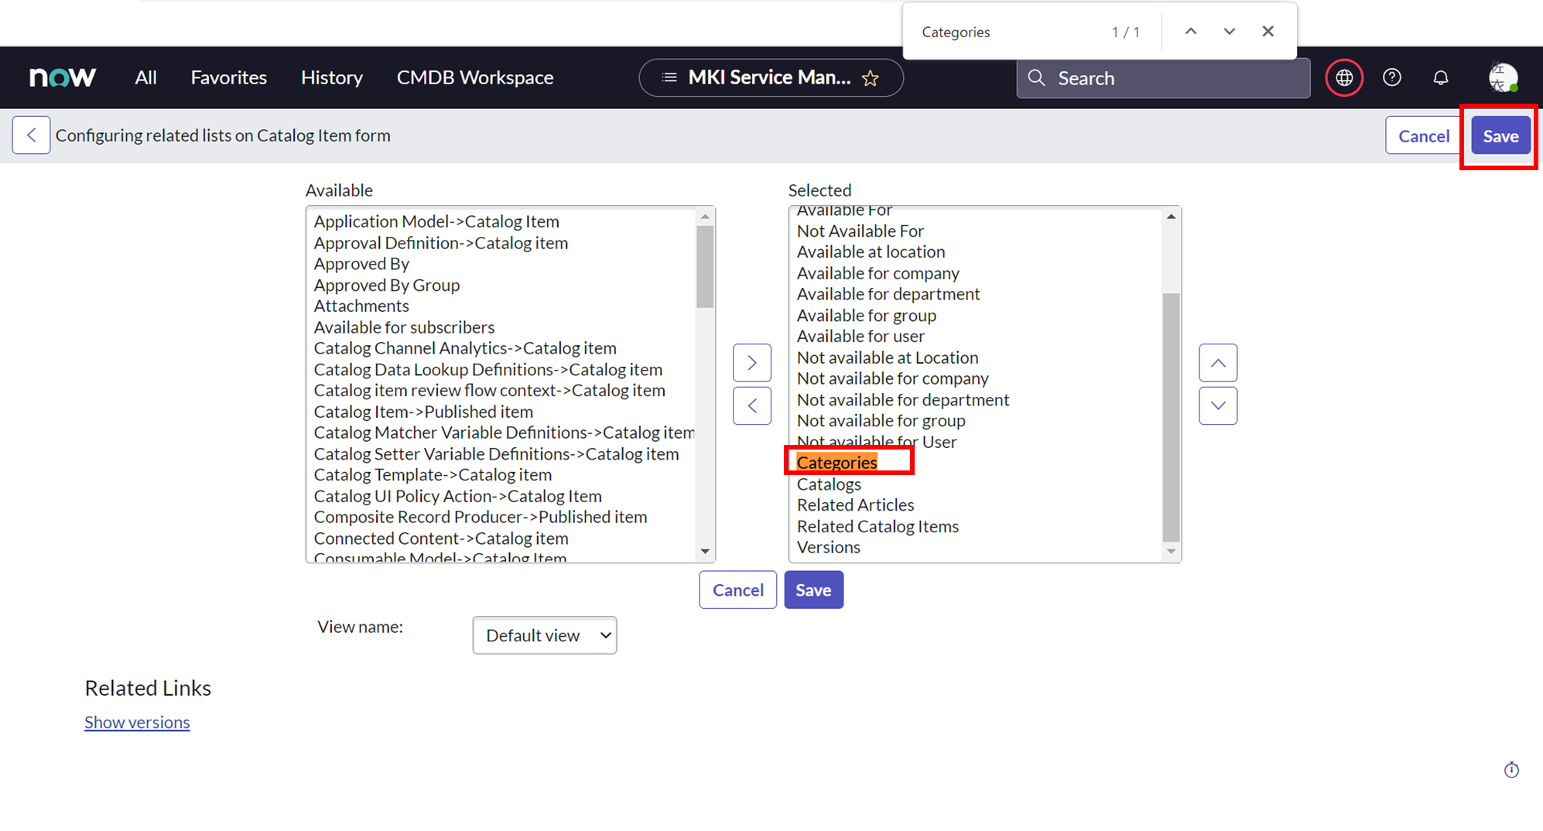The image size is (1543, 831).
Task: Select 'Connected Content->Catalog item'
Action: click(441, 539)
